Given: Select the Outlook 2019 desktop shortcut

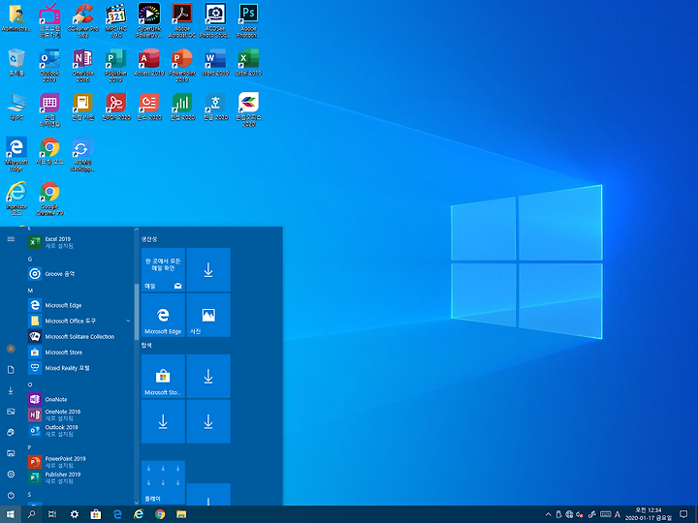Looking at the screenshot, I should (49, 66).
